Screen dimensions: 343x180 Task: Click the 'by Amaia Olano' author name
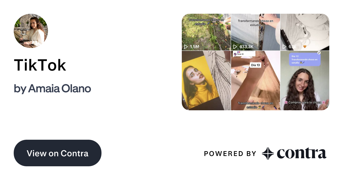(x=52, y=89)
